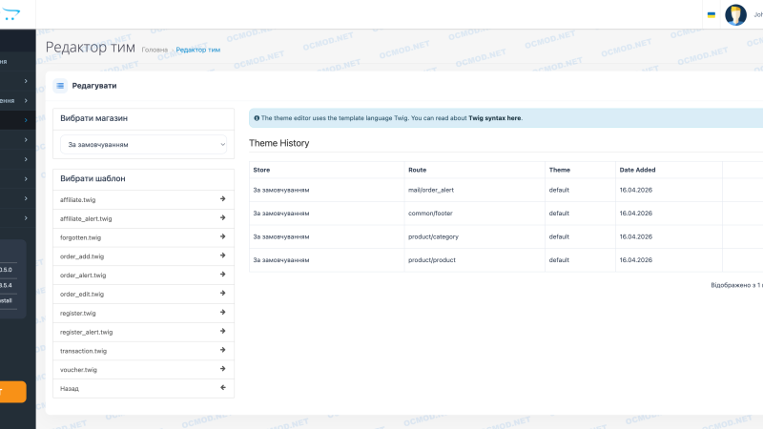Click the arrow icon for register.twig
This screenshot has width=763, height=429.
[x=223, y=313]
